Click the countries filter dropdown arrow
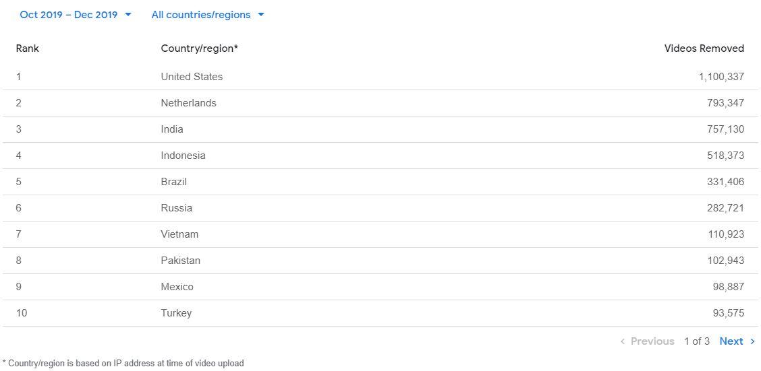Viewport: 761px width, 371px height. coord(261,15)
